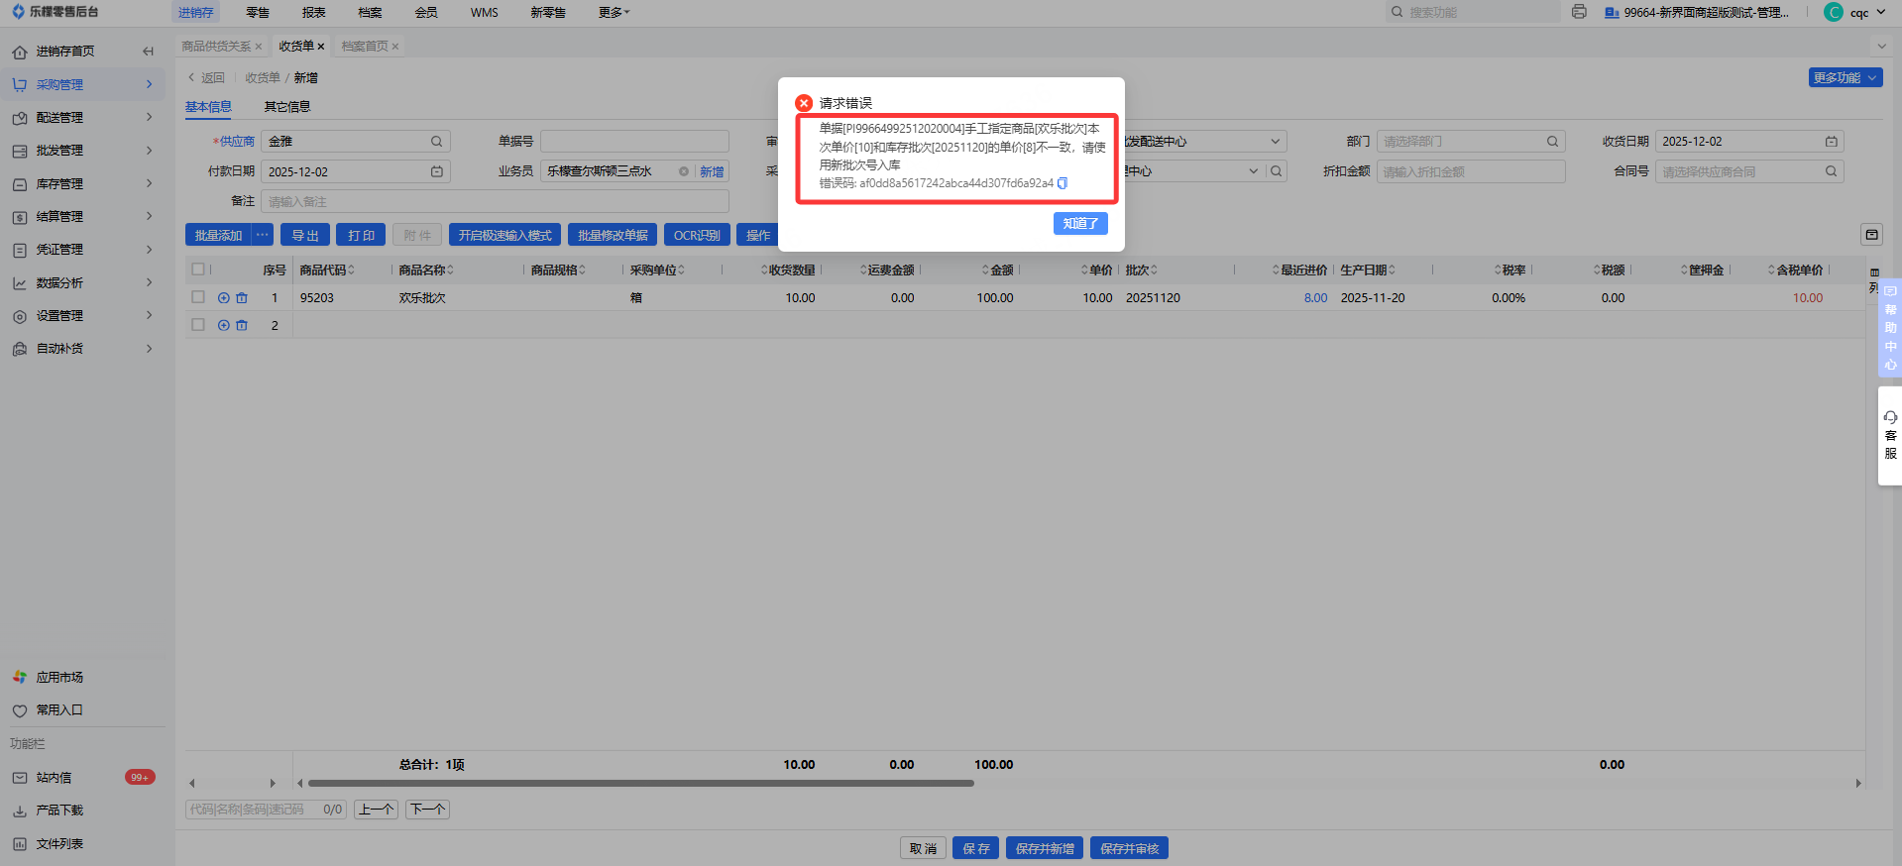
Task: Click the OCR识别 button
Action: pos(697,235)
